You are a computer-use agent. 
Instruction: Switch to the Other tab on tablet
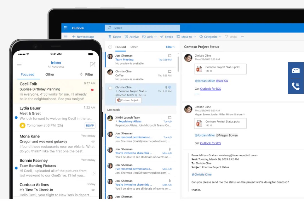pos(134,47)
